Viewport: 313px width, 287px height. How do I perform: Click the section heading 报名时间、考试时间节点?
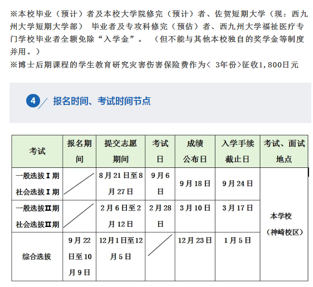tap(102, 101)
